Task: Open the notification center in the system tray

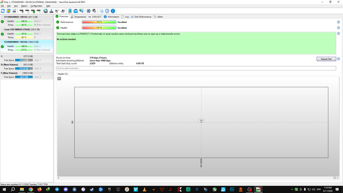Action: 337,189
